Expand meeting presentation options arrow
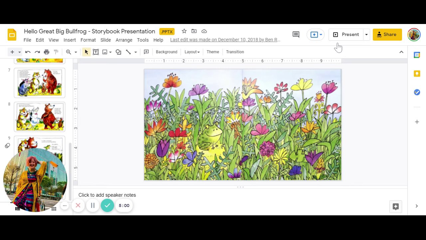Screen dimensions: 426x240 [x=321, y=35]
